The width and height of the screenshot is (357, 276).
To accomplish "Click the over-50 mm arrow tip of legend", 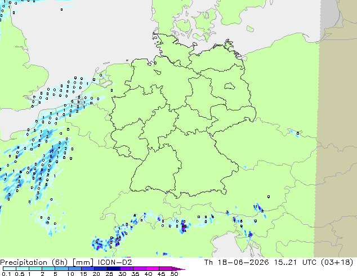I will click(179, 269).
